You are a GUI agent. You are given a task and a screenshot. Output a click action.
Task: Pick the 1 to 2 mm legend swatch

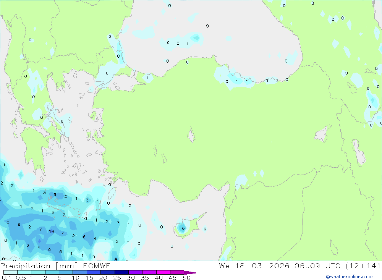pos(38,272)
